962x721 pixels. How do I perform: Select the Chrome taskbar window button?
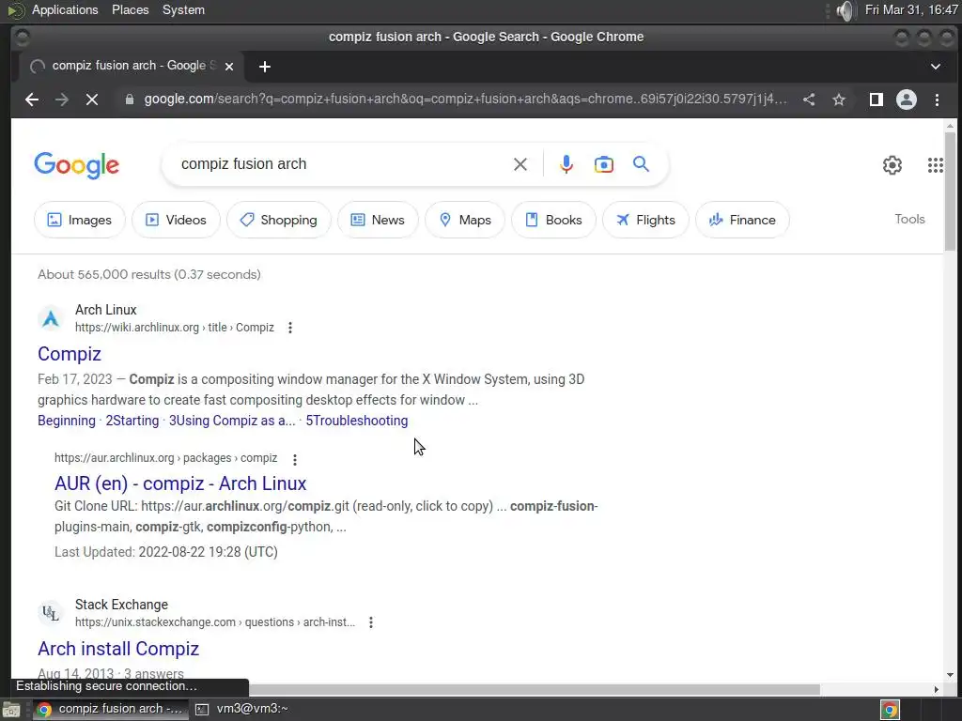pyautogui.click(x=111, y=710)
